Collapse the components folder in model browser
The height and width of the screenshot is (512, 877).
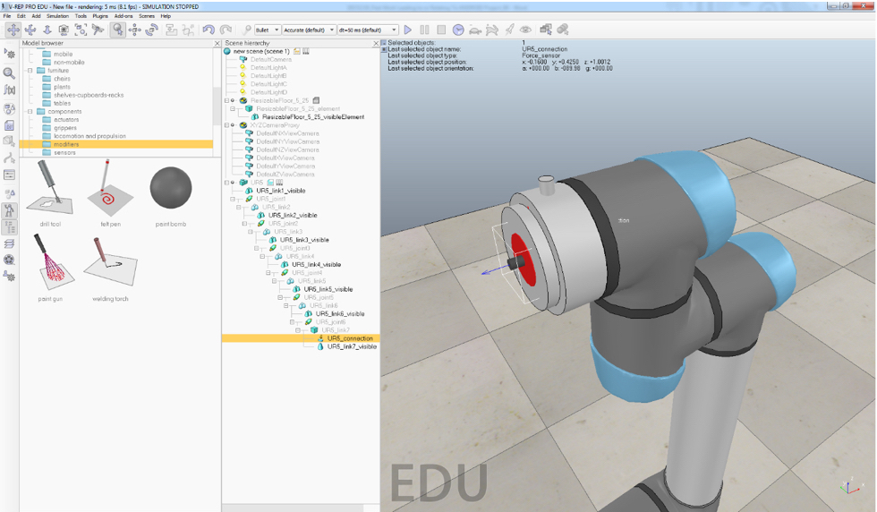click(30, 111)
